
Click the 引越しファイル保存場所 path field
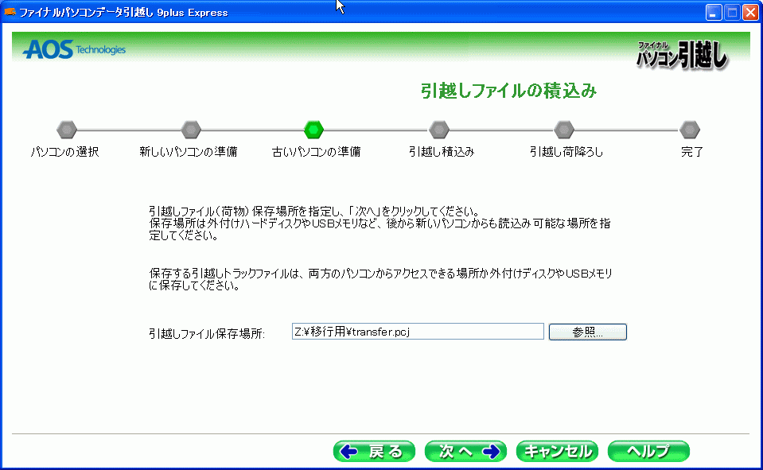[x=417, y=332]
